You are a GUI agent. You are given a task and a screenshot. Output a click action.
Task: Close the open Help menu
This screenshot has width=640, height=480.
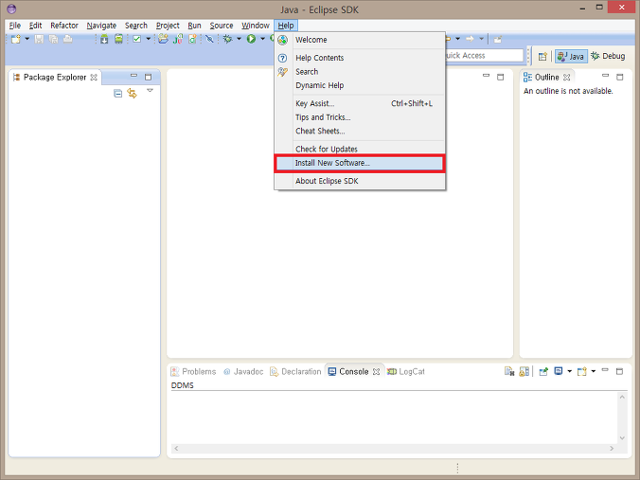tap(286, 26)
